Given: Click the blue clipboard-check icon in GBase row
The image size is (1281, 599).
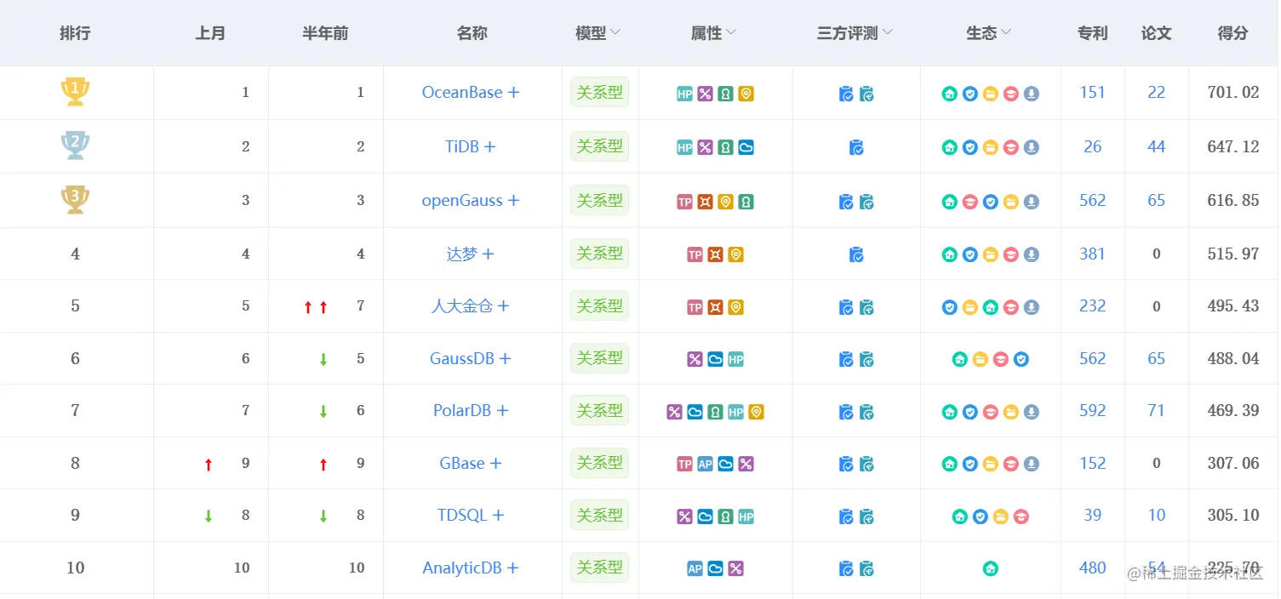Looking at the screenshot, I should [x=846, y=464].
